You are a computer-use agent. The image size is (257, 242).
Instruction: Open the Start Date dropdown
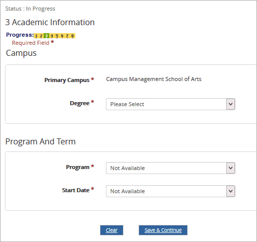171,191
